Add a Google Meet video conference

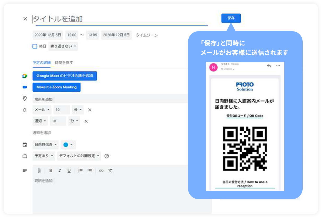coord(65,76)
